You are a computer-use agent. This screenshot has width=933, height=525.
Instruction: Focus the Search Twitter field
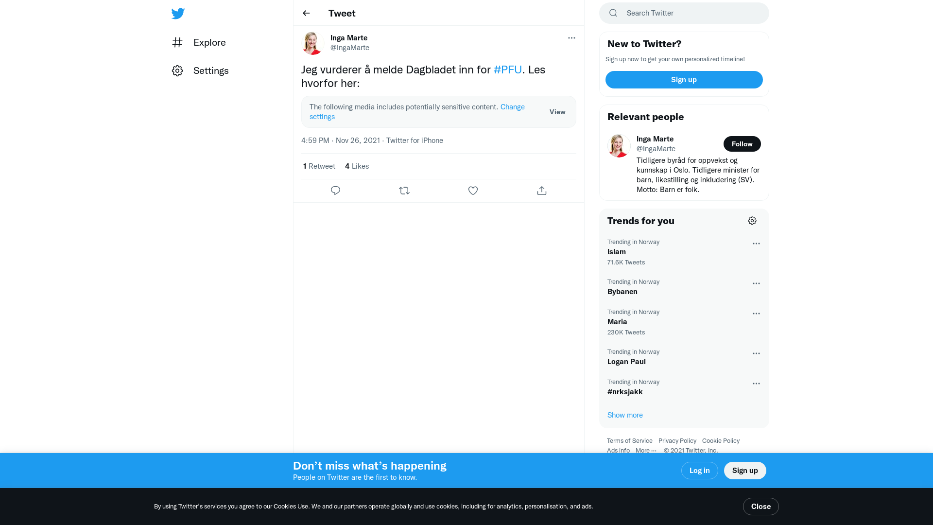(x=690, y=13)
